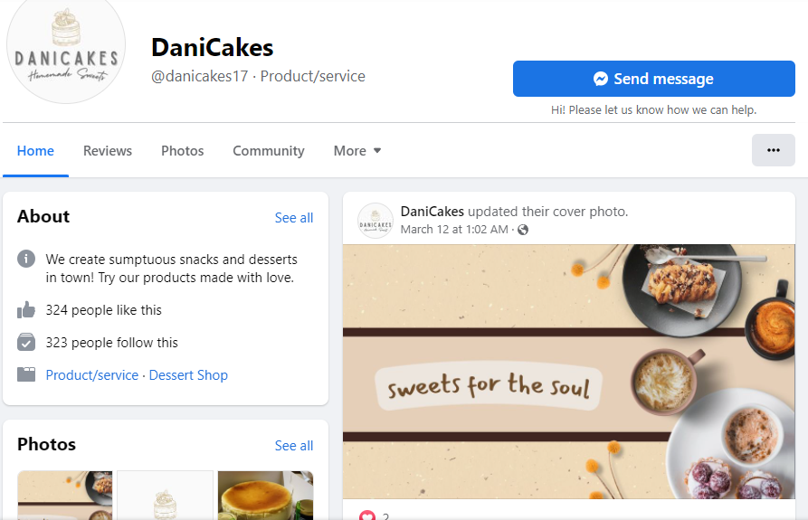Select the Home tab
Image resolution: width=808 pixels, height=520 pixels.
click(x=35, y=151)
